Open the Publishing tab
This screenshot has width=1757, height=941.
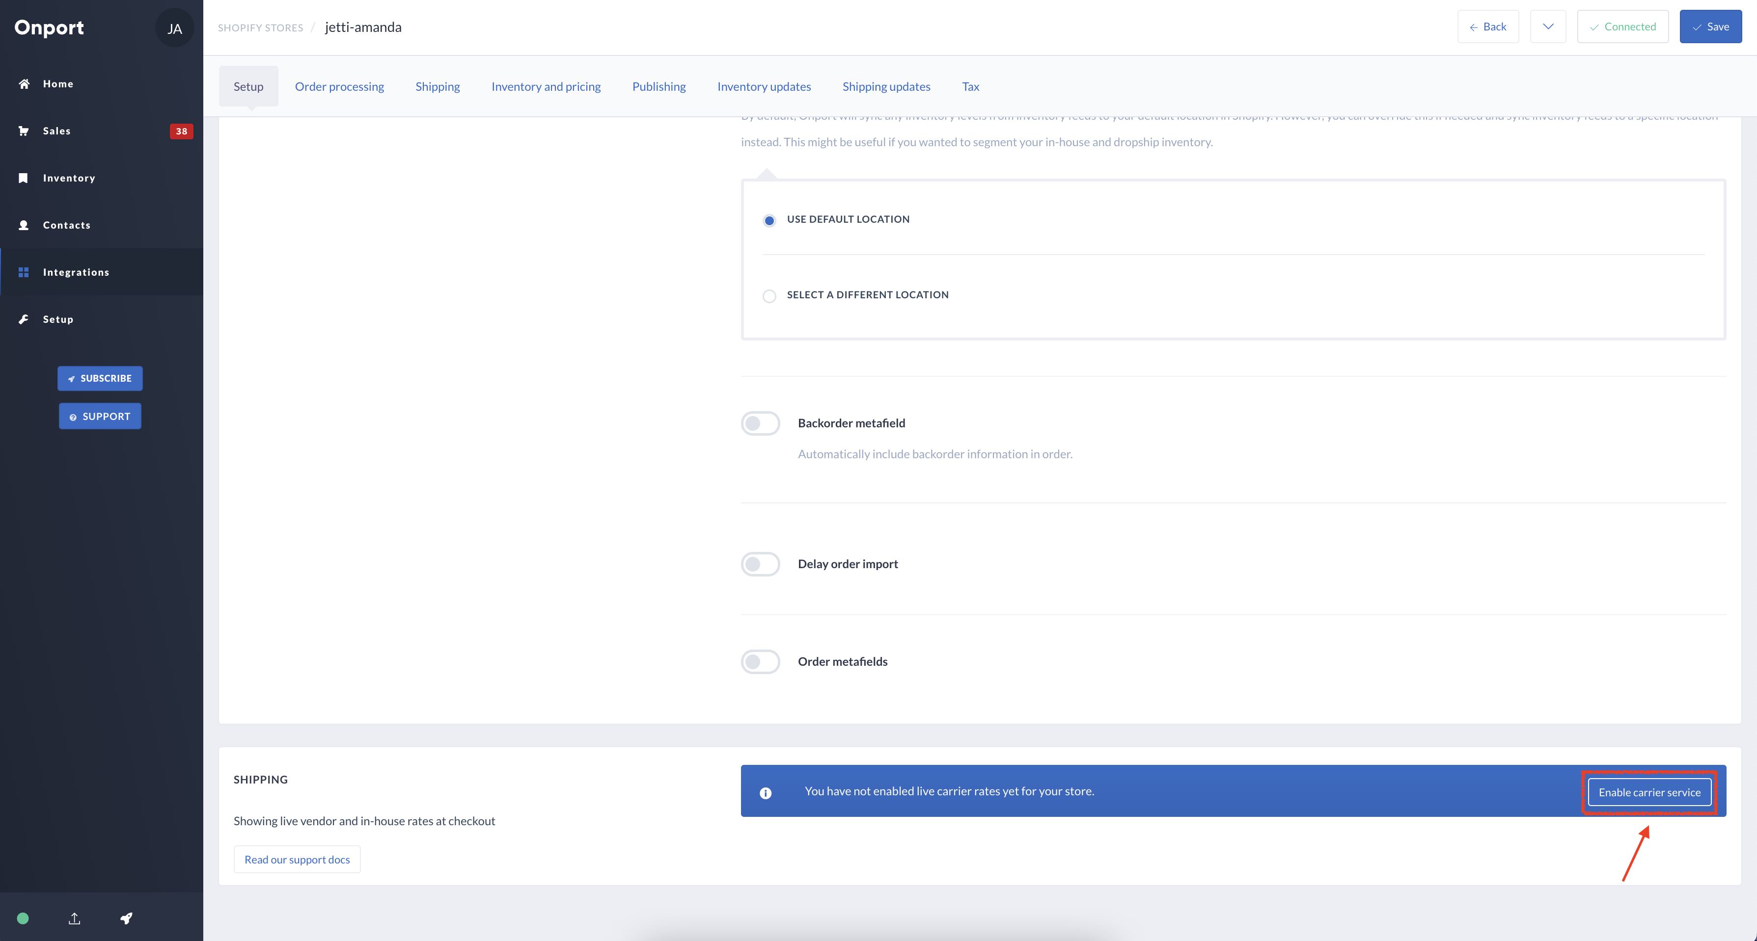[x=659, y=86]
